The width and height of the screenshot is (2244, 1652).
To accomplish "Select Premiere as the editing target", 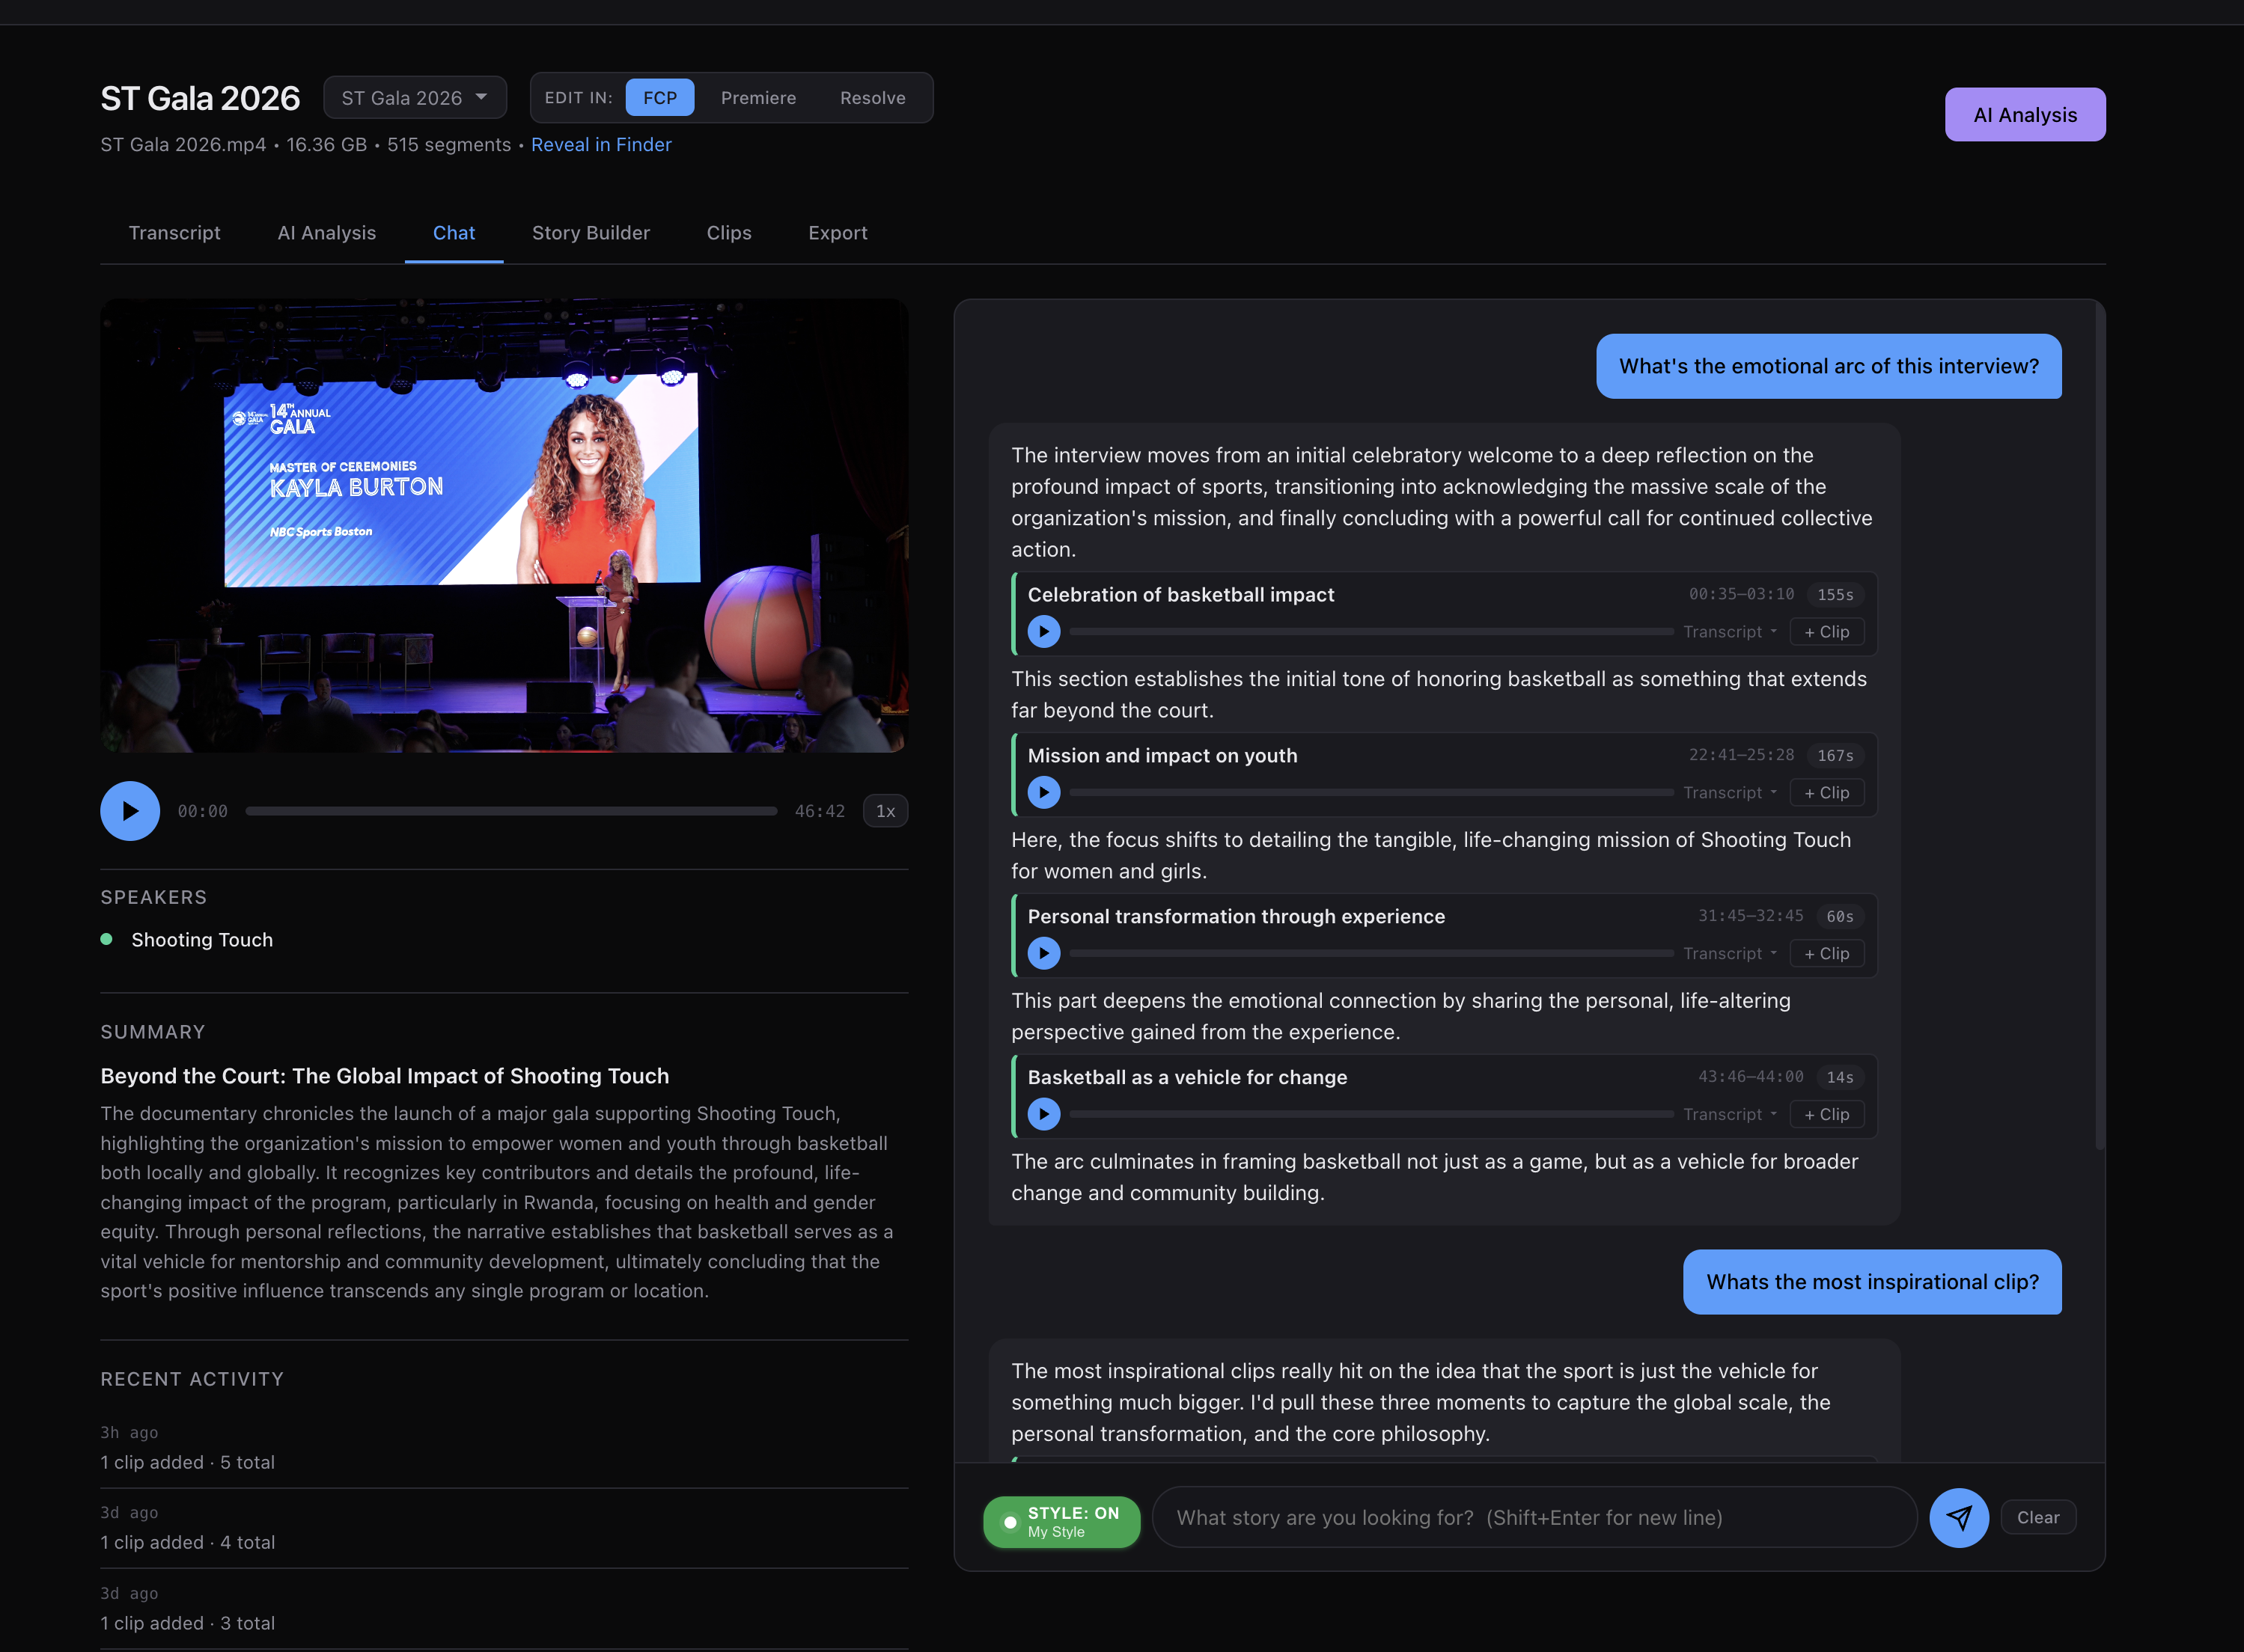I will (758, 98).
